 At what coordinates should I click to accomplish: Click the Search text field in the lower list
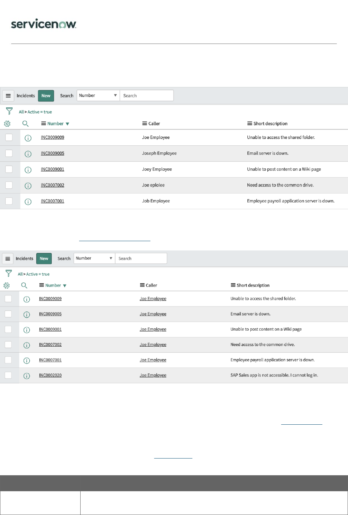tap(141, 258)
